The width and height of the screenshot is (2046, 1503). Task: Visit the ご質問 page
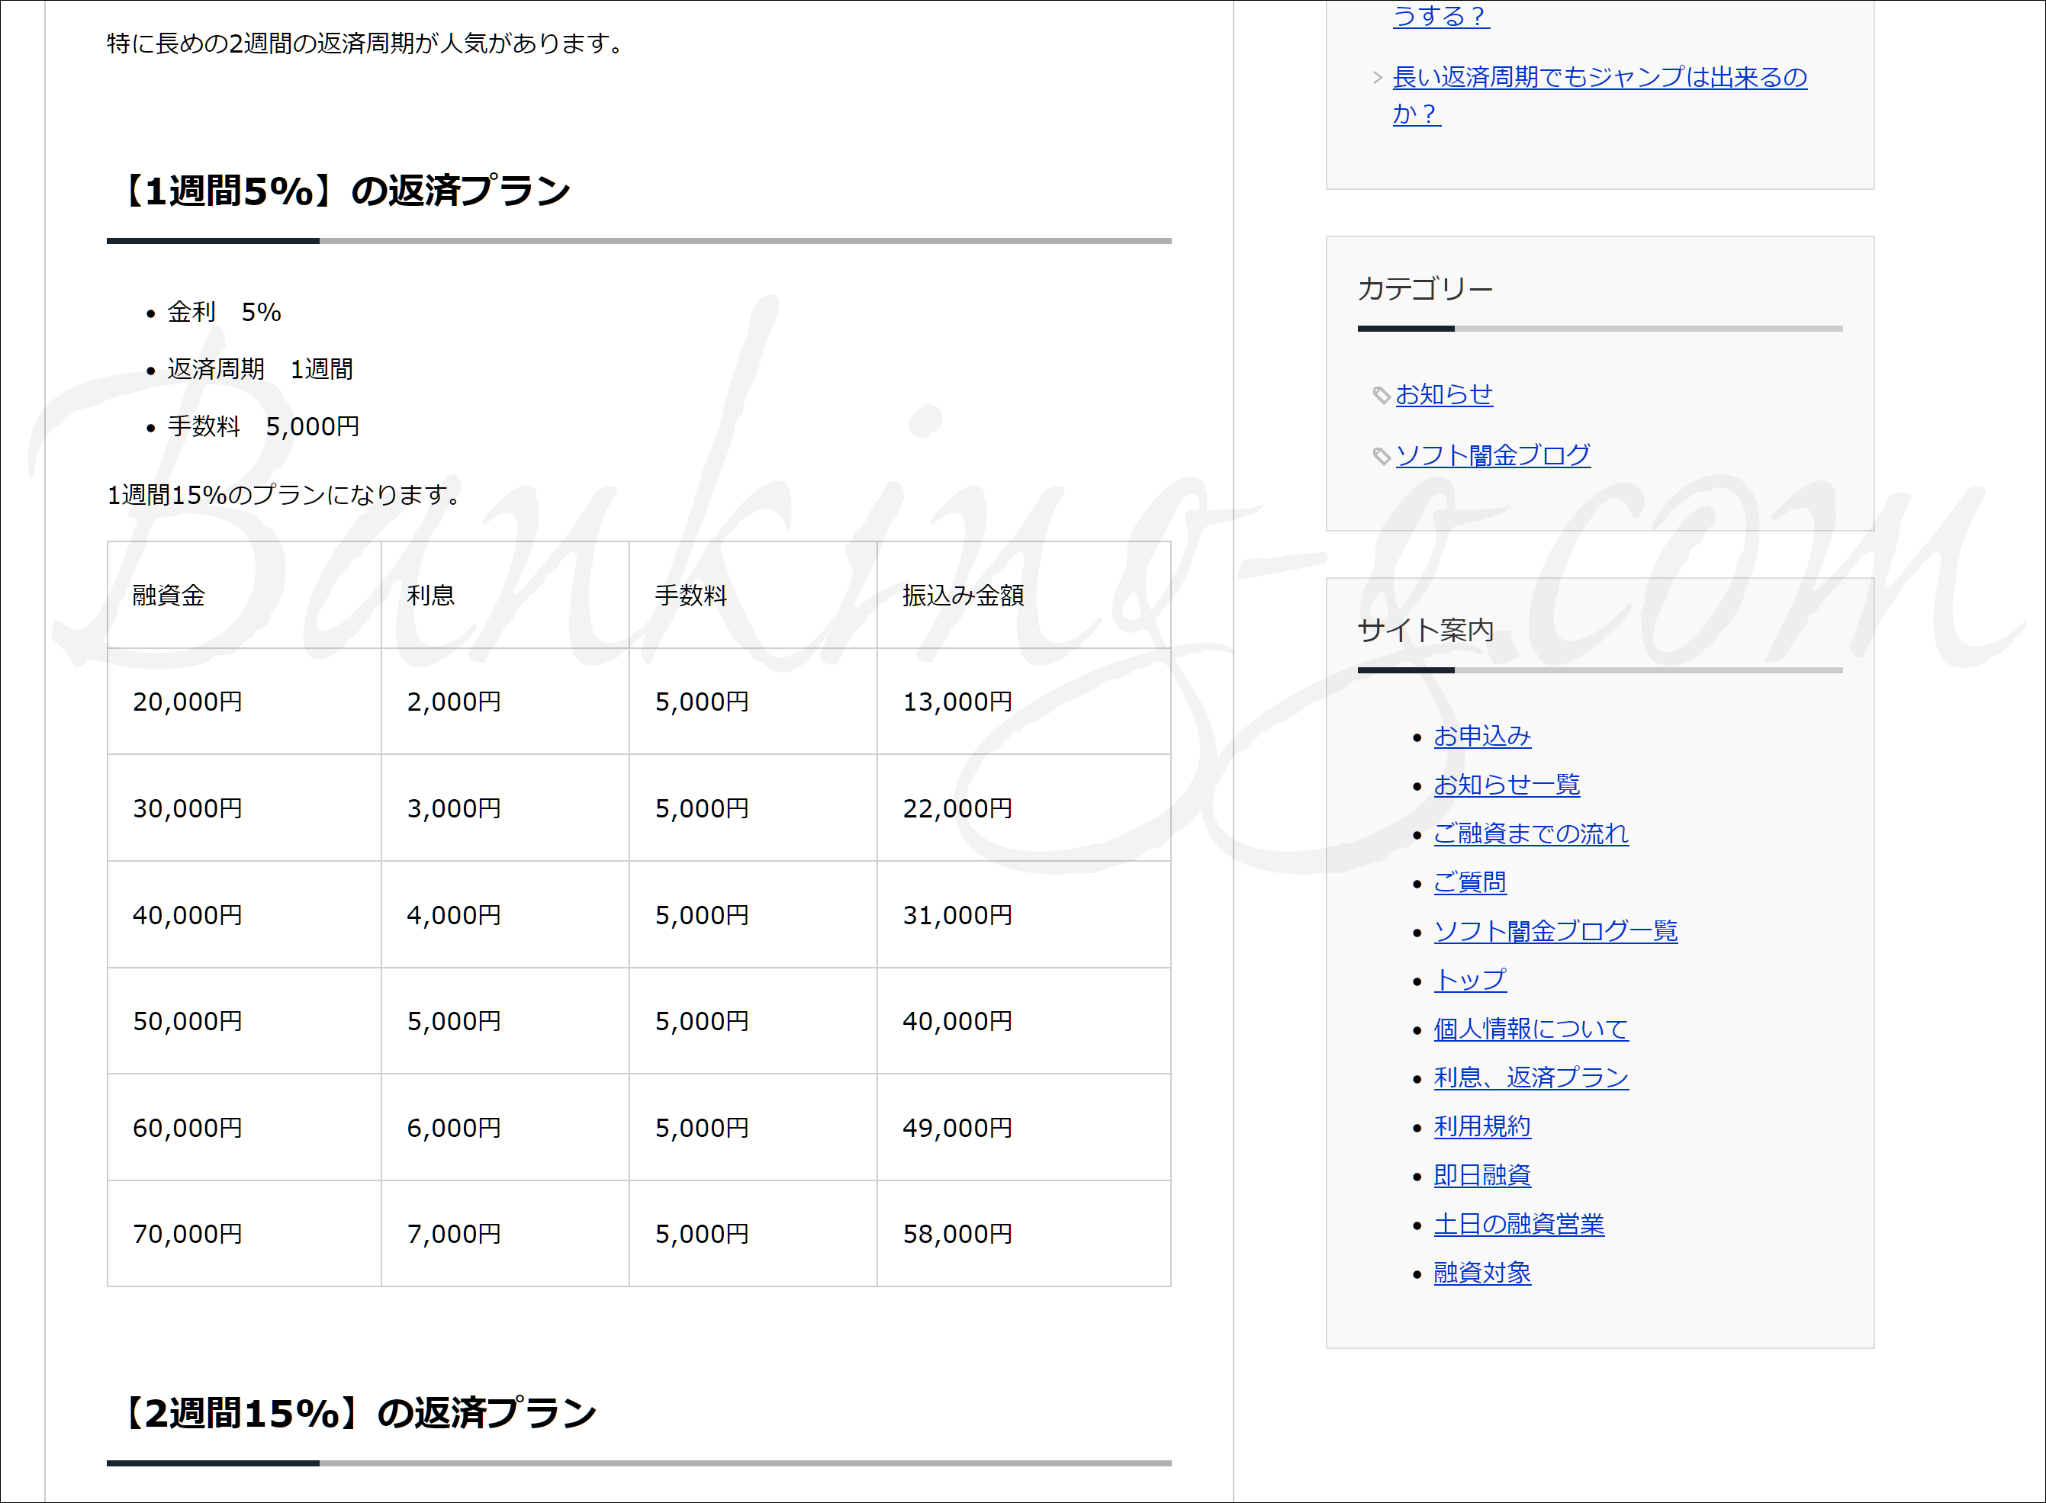1469,882
